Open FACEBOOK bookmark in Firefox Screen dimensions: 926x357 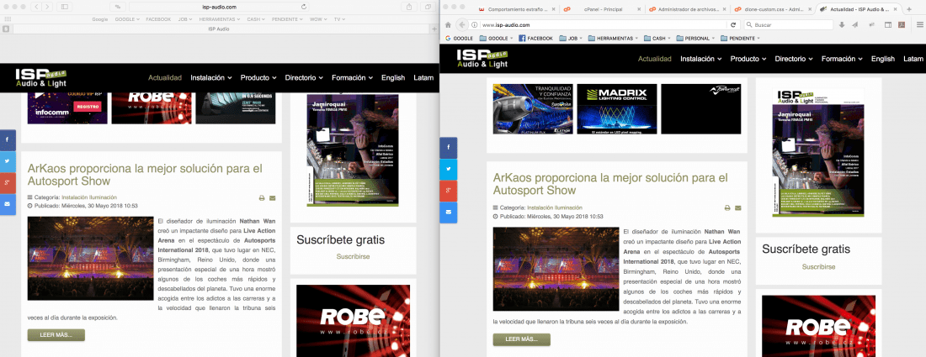535,38
